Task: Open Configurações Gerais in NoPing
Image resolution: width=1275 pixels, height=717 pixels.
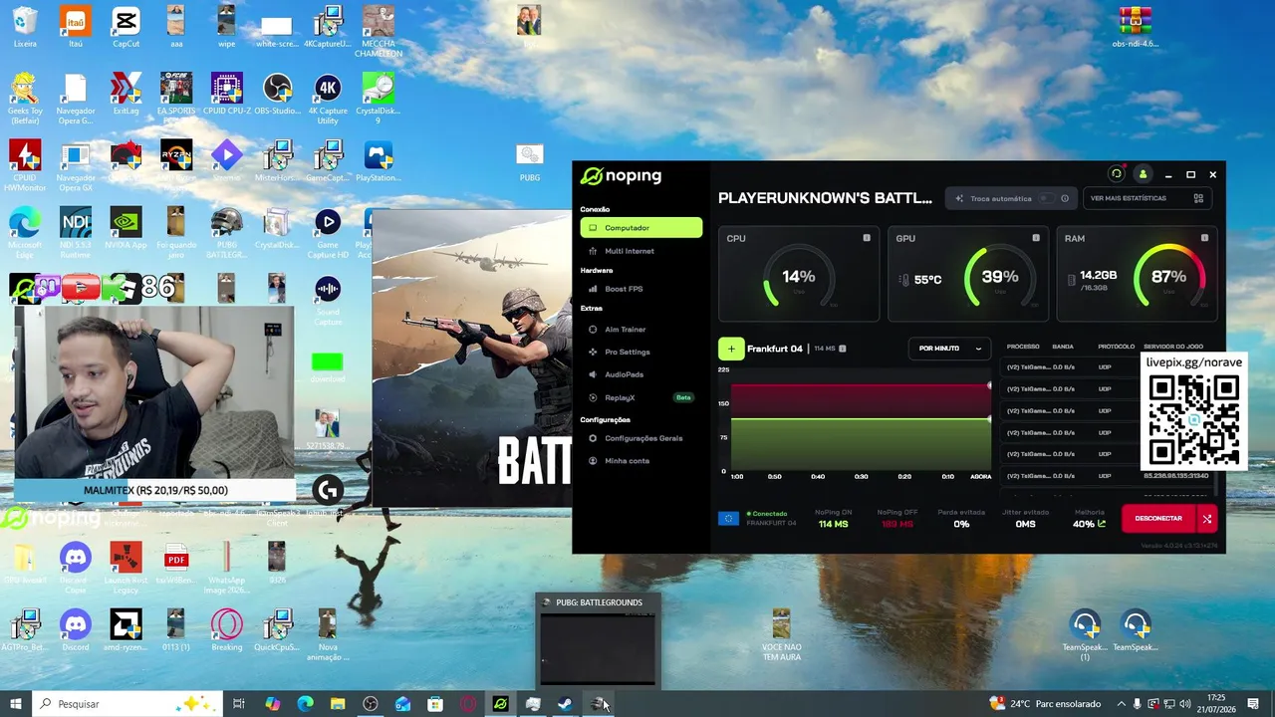Action: [x=641, y=438]
